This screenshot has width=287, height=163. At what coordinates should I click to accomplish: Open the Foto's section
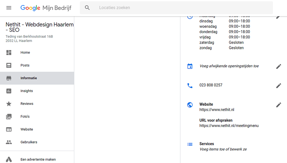pos(37,117)
